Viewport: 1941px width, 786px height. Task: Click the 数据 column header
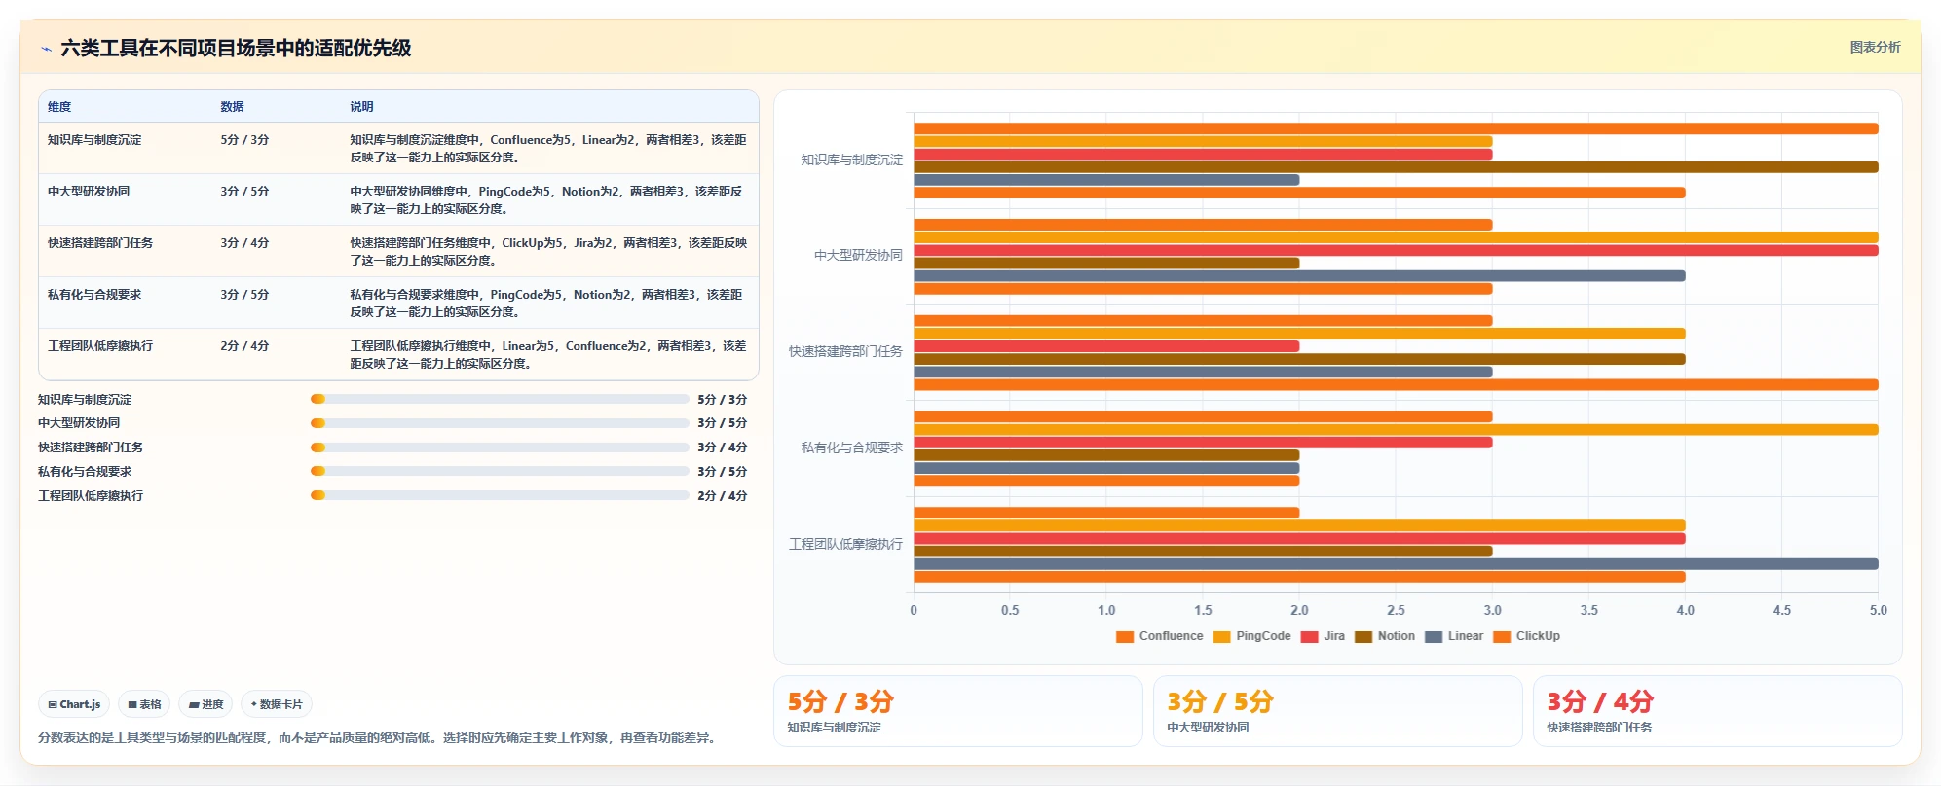232,107
